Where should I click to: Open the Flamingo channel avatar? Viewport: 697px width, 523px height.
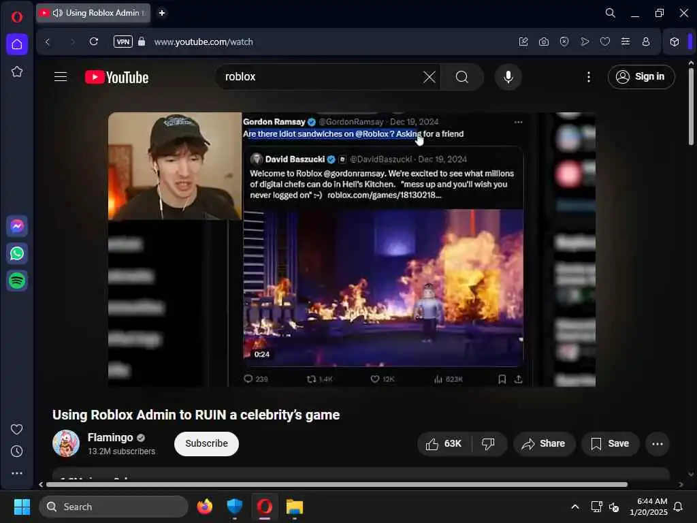coord(66,443)
